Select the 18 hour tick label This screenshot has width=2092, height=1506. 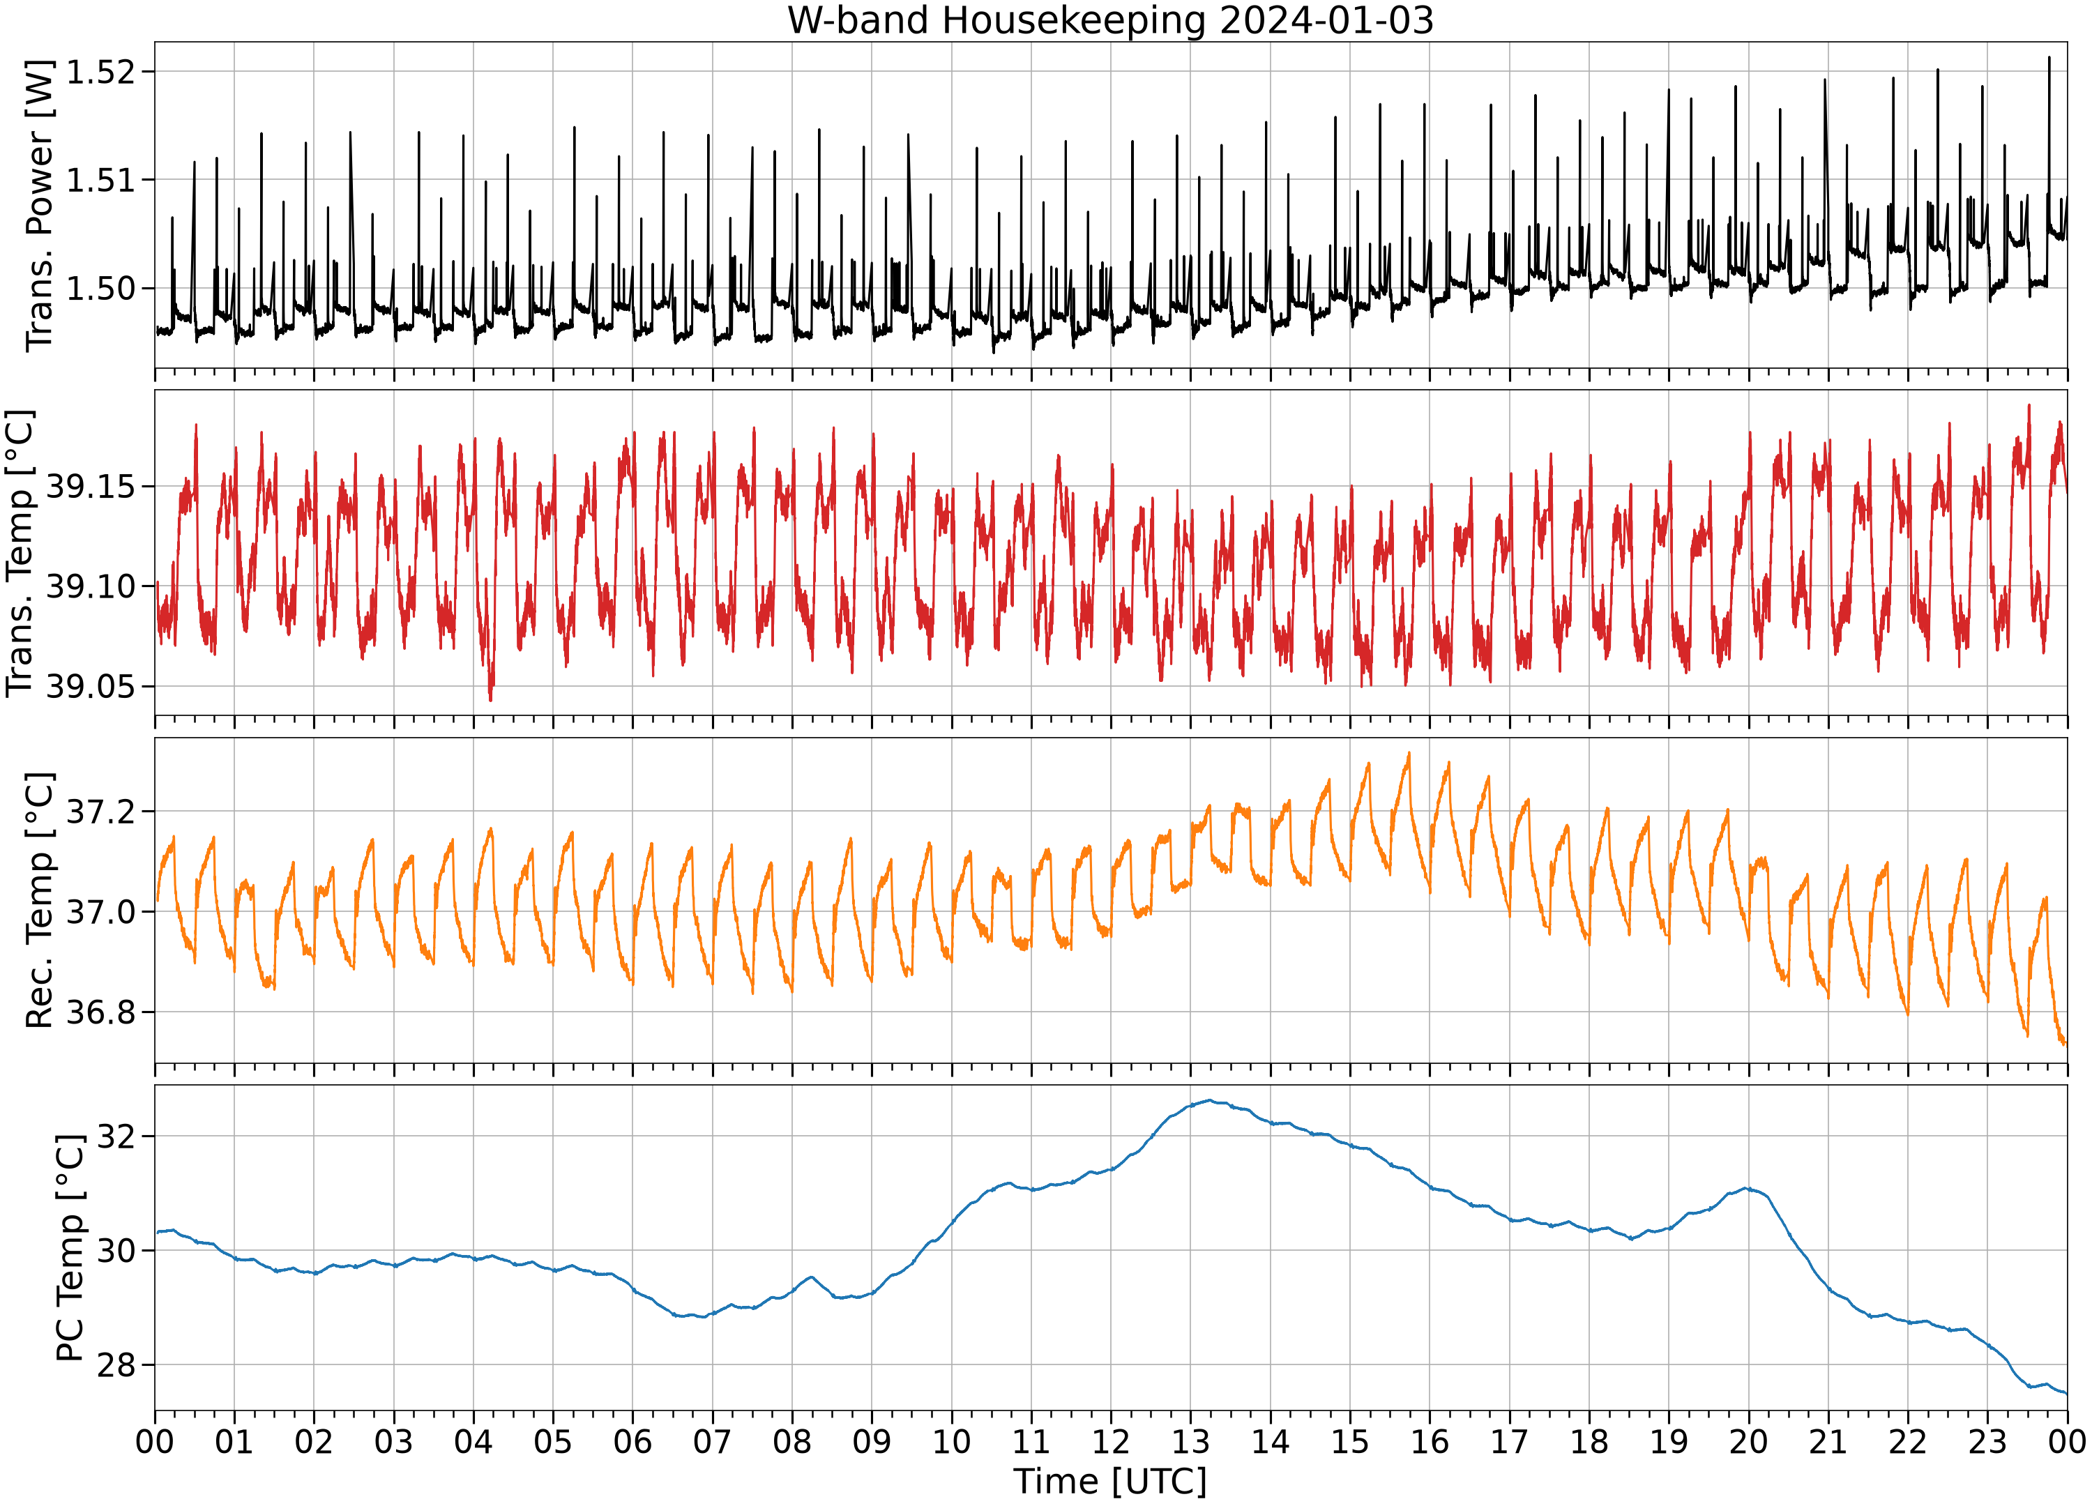click(1589, 1441)
